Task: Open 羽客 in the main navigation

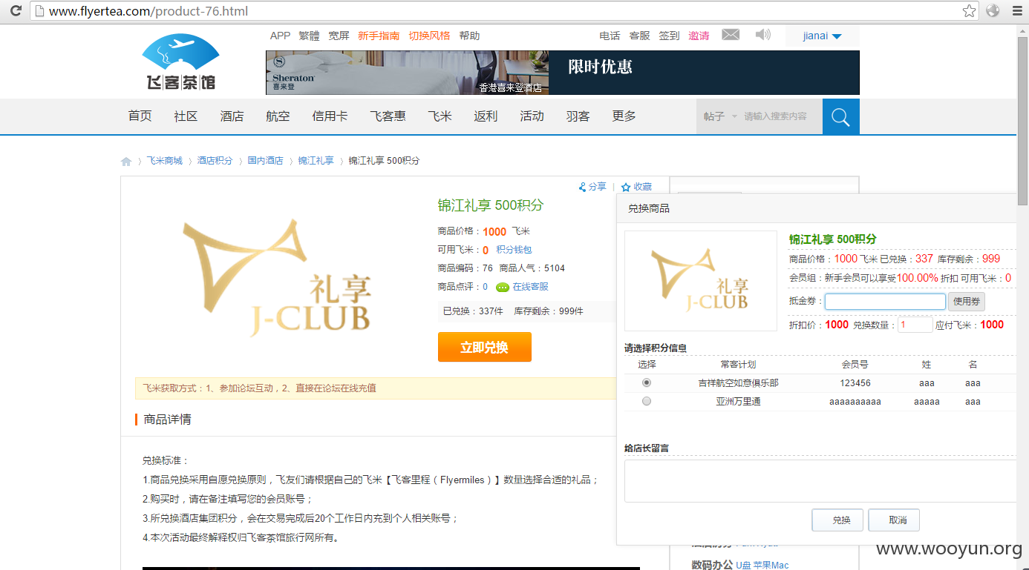Action: pos(578,116)
